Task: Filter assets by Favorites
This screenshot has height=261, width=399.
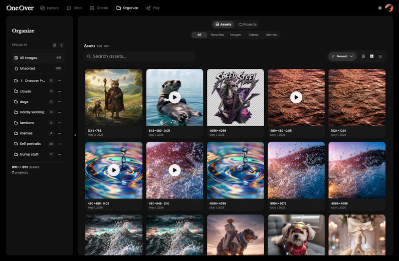Action: pos(217,34)
